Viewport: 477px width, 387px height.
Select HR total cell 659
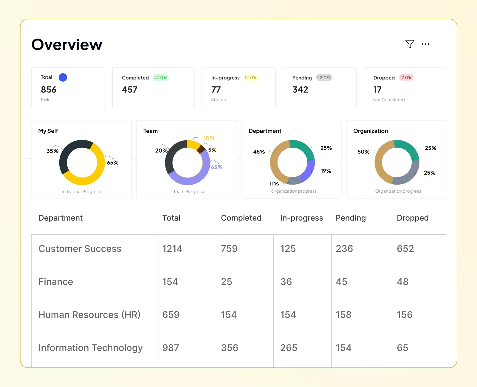[171, 315]
